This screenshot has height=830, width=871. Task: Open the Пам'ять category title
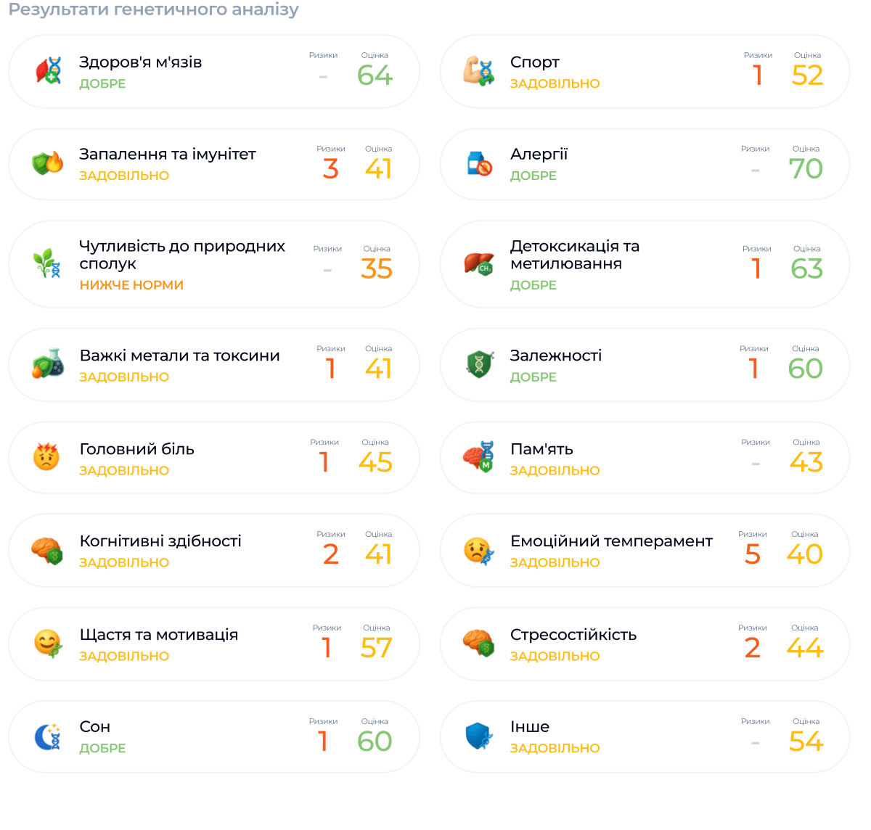[x=541, y=450]
